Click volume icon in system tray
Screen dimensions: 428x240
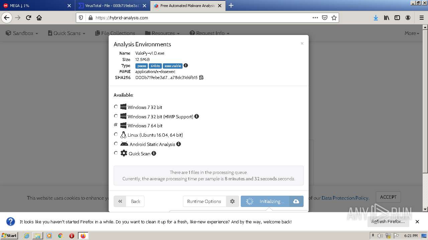pyautogui.click(x=380, y=236)
